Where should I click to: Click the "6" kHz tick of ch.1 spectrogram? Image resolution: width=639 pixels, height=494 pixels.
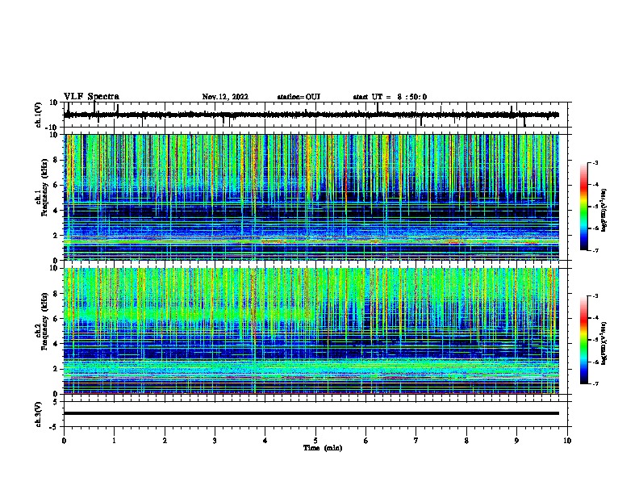(x=56, y=185)
